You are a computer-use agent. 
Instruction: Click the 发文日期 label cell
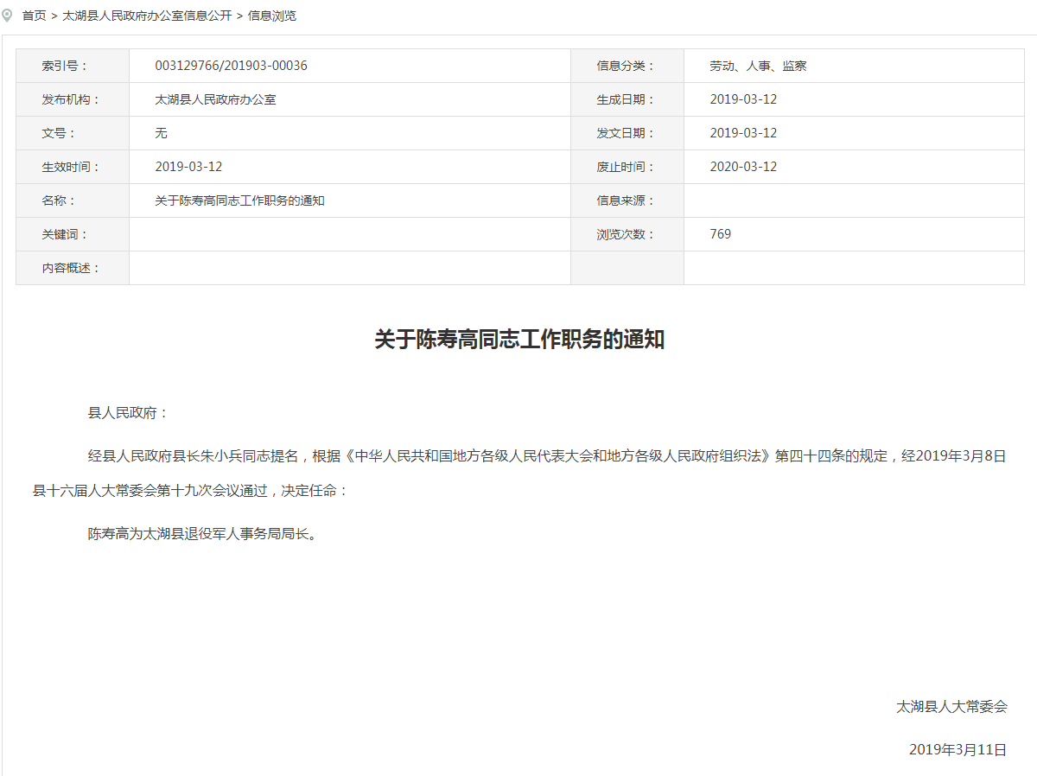pyautogui.click(x=627, y=133)
